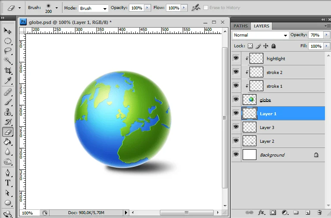
Task: Select the History Brush tool
Action: pos(8,122)
